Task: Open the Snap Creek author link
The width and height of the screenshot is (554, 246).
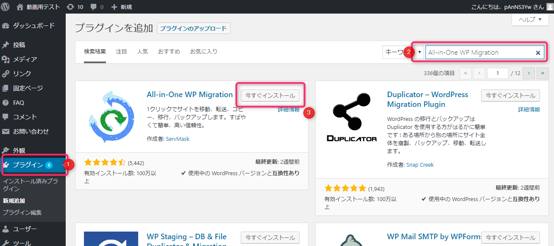Action: pyautogui.click(x=420, y=165)
